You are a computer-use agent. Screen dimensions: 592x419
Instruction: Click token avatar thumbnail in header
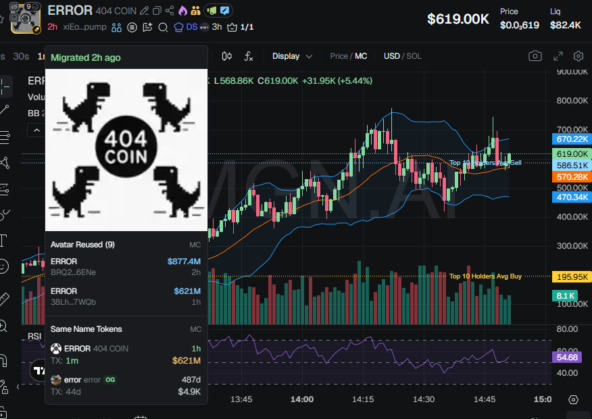click(25, 18)
